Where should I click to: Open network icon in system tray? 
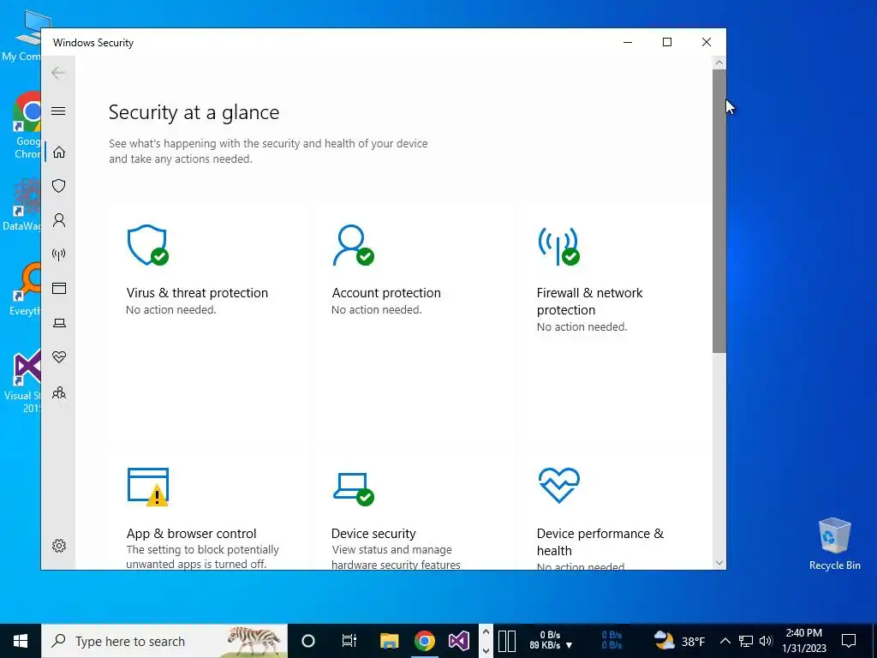(746, 641)
